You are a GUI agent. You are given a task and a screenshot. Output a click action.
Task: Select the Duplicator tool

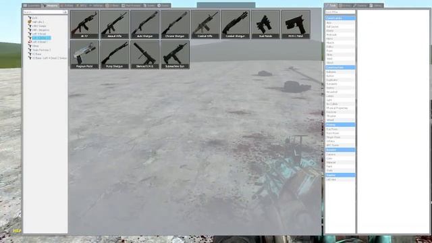[340, 80]
